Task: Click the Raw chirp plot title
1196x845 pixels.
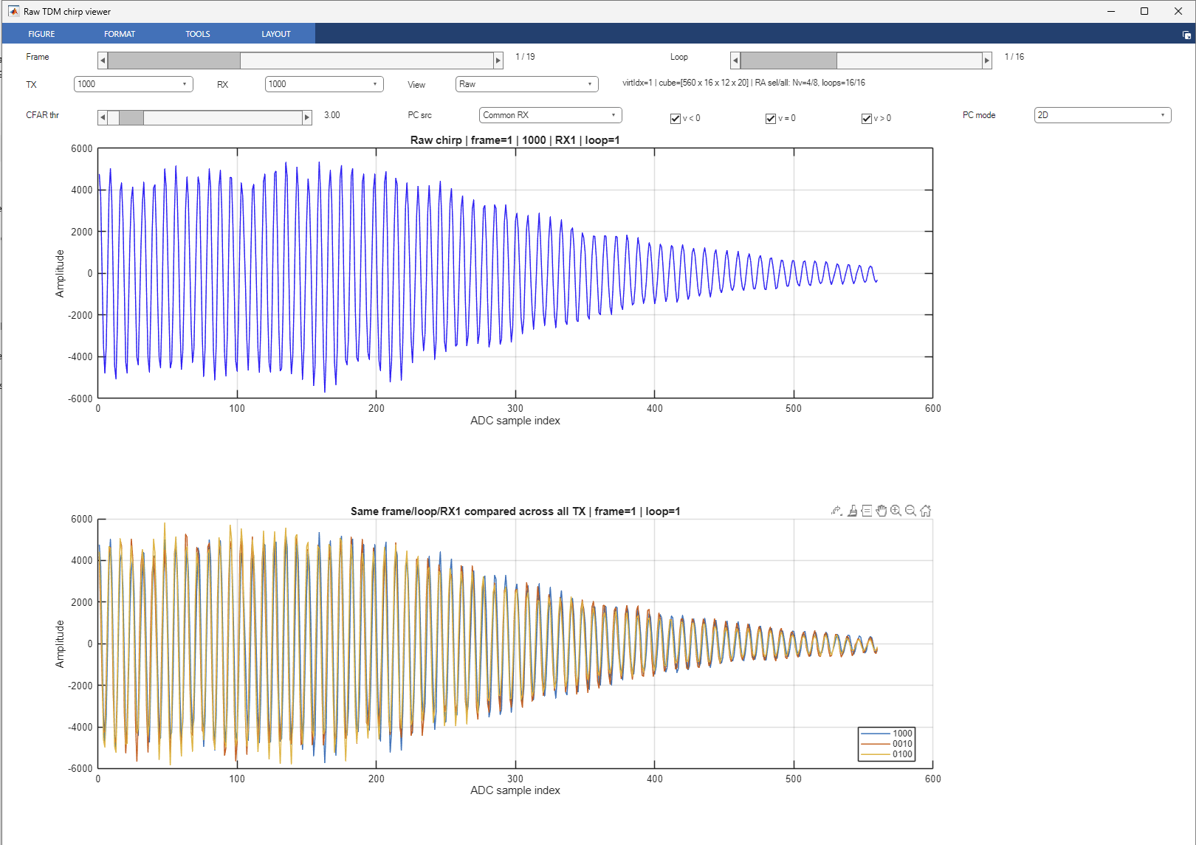Action: pos(515,140)
